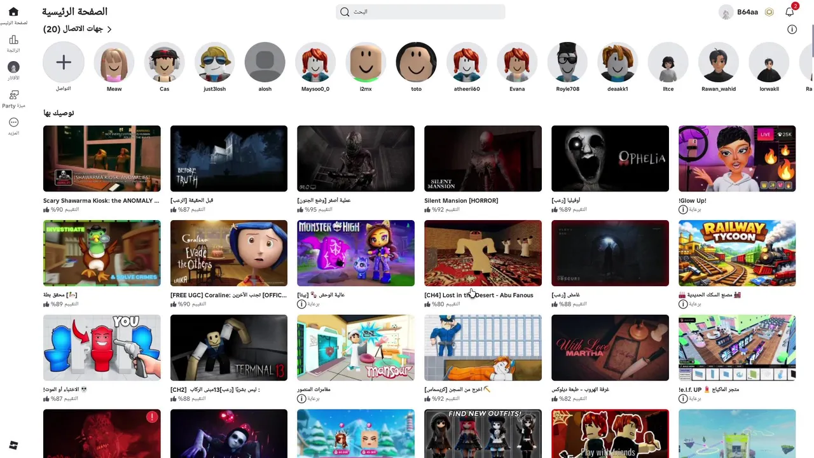The width and height of the screenshot is (814, 458).
Task: Open the Terminal 13 game thumbnail
Action: click(x=229, y=348)
